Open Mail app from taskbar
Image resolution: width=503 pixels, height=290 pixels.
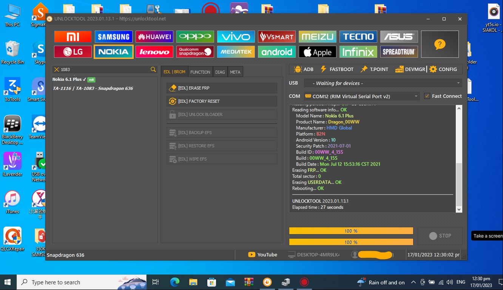coord(230,282)
